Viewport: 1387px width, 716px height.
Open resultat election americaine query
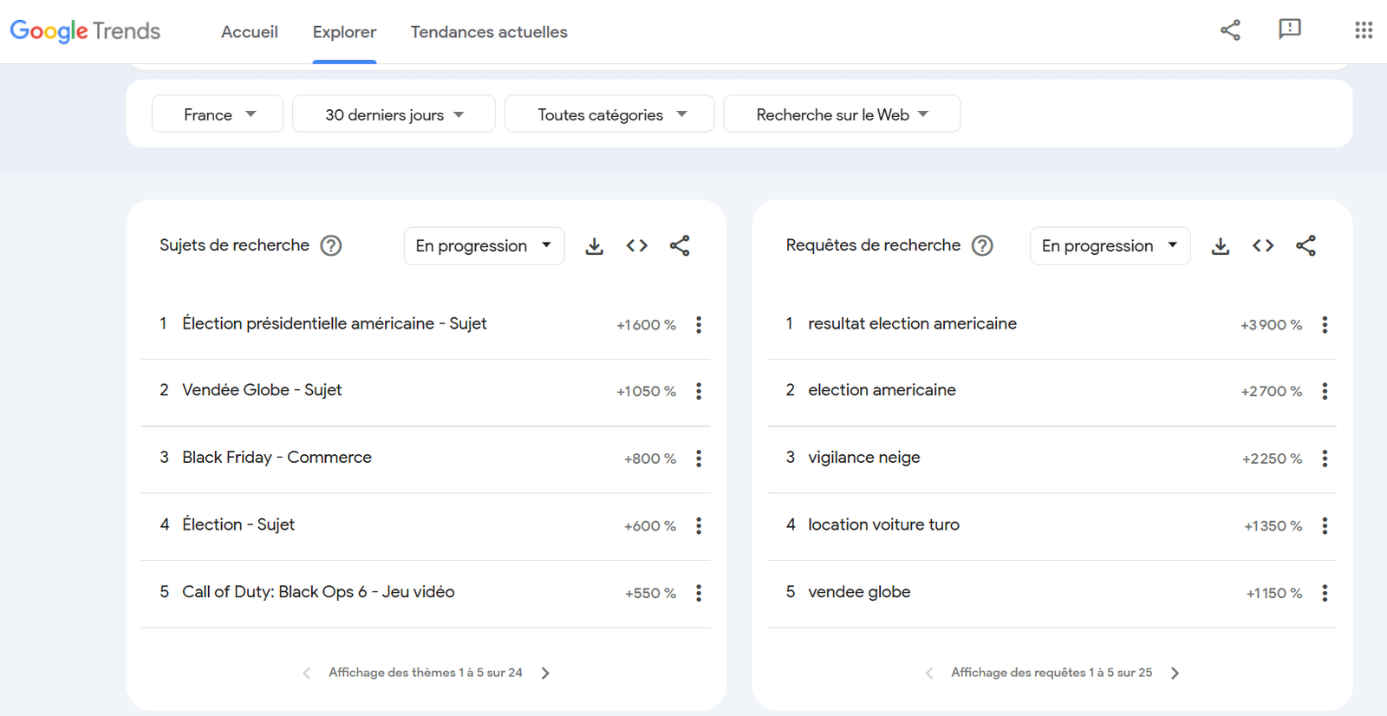913,323
